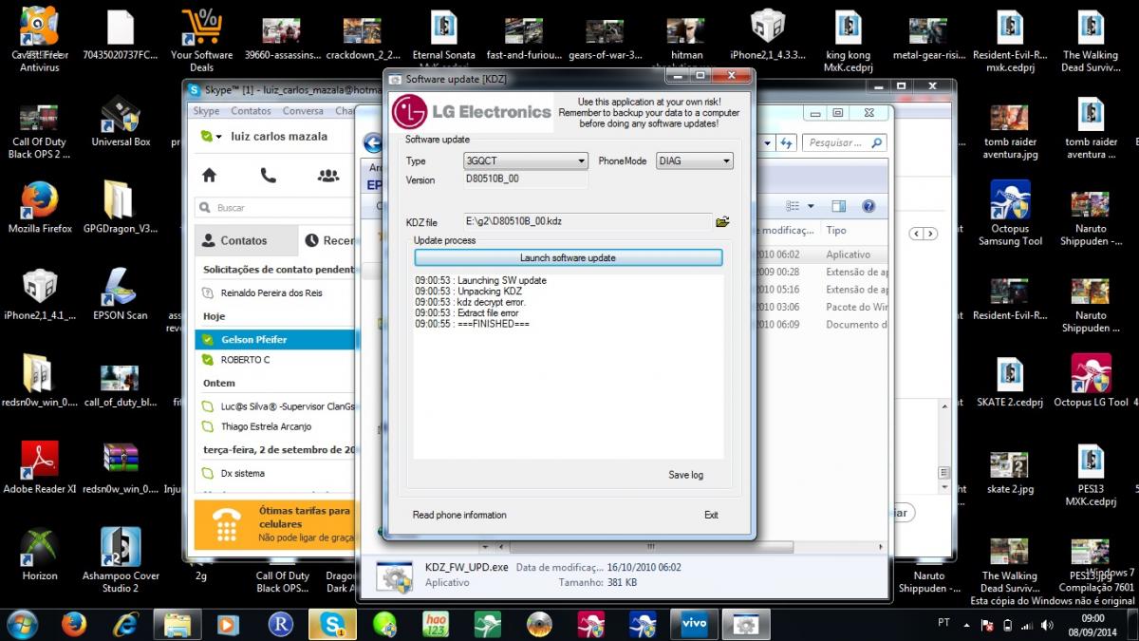
Task: Switch to Skype from the taskbar
Action: point(333,624)
